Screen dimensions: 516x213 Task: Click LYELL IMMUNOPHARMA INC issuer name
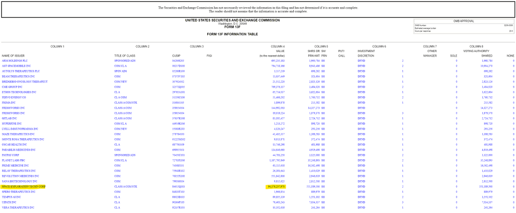(x=19, y=128)
